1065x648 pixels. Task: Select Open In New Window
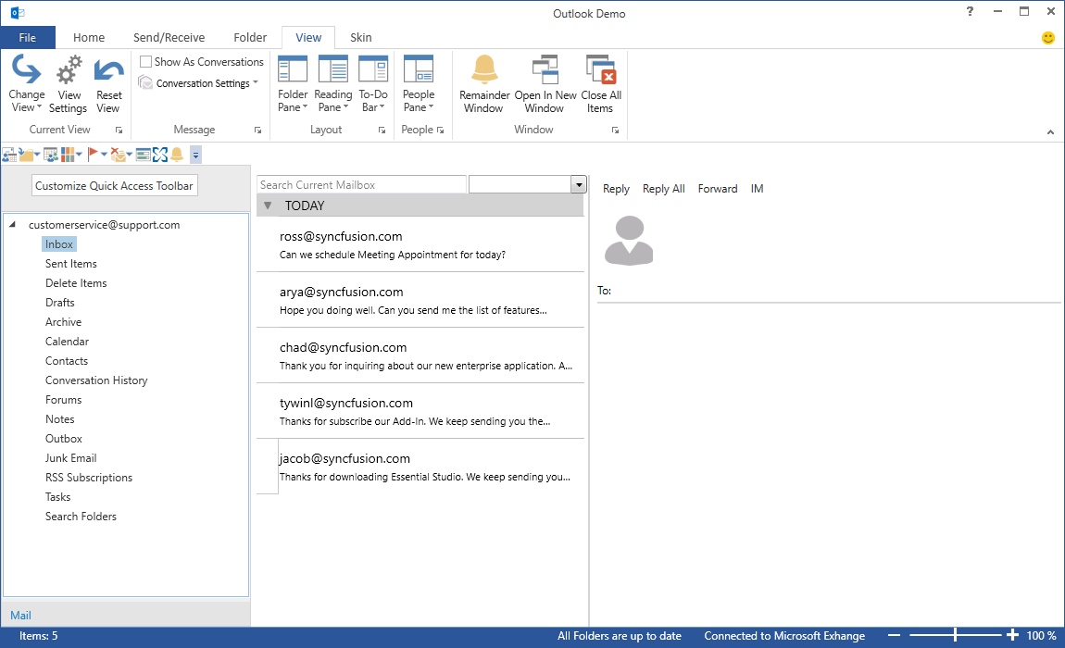tap(545, 83)
